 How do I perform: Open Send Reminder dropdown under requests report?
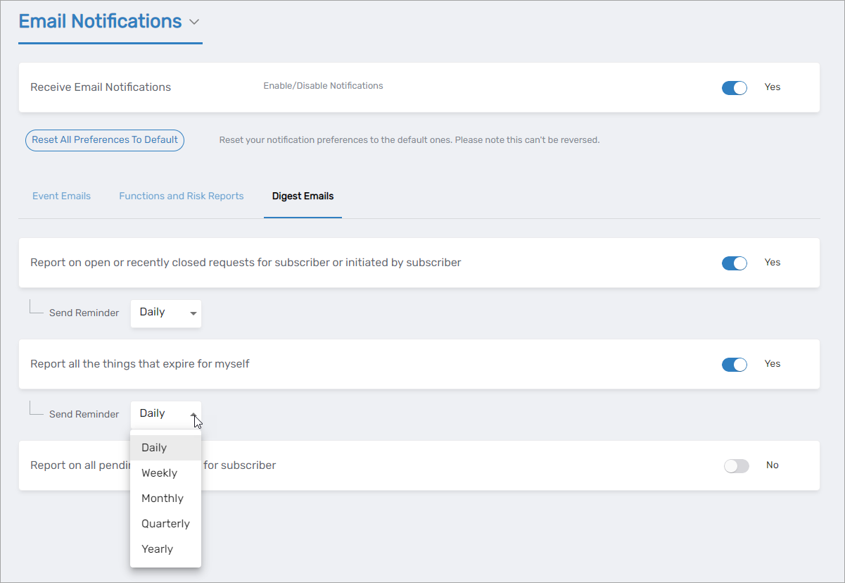click(166, 313)
